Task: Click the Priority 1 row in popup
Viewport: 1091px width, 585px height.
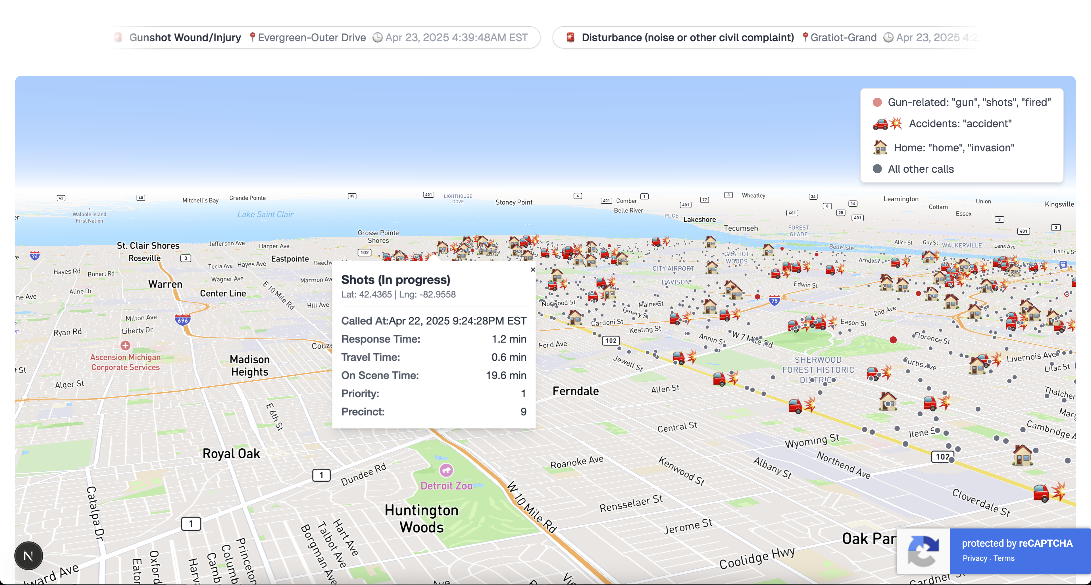Action: coord(434,393)
